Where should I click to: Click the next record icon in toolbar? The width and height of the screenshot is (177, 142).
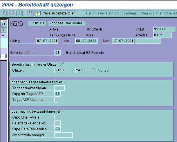(13, 13)
